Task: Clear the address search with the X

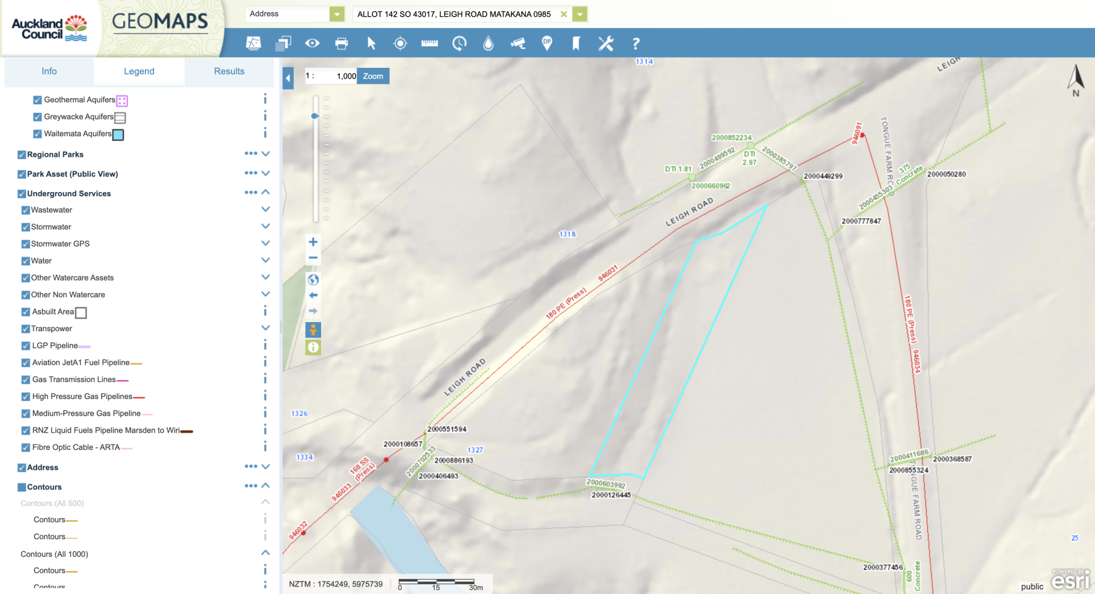Action: 563,14
